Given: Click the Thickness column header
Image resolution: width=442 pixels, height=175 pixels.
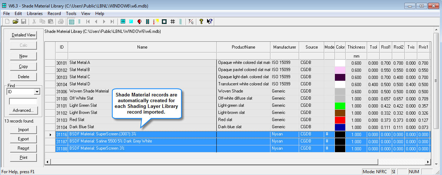Looking at the screenshot, I should pyautogui.click(x=356, y=47).
